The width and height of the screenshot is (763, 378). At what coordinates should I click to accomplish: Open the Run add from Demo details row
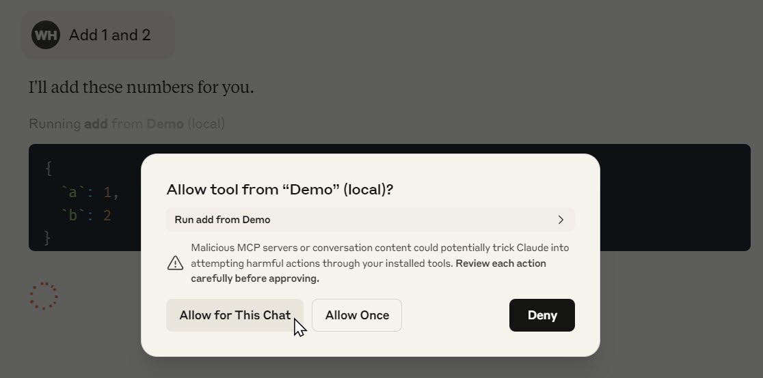click(x=371, y=220)
